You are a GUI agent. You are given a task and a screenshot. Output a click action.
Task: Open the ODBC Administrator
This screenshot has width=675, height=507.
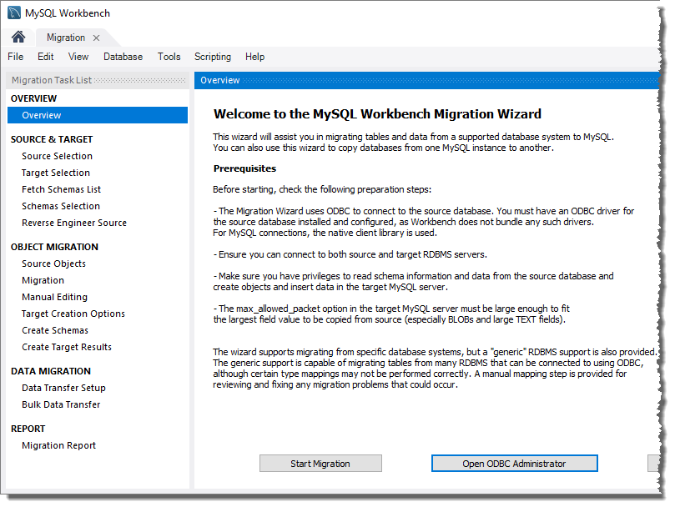[514, 463]
